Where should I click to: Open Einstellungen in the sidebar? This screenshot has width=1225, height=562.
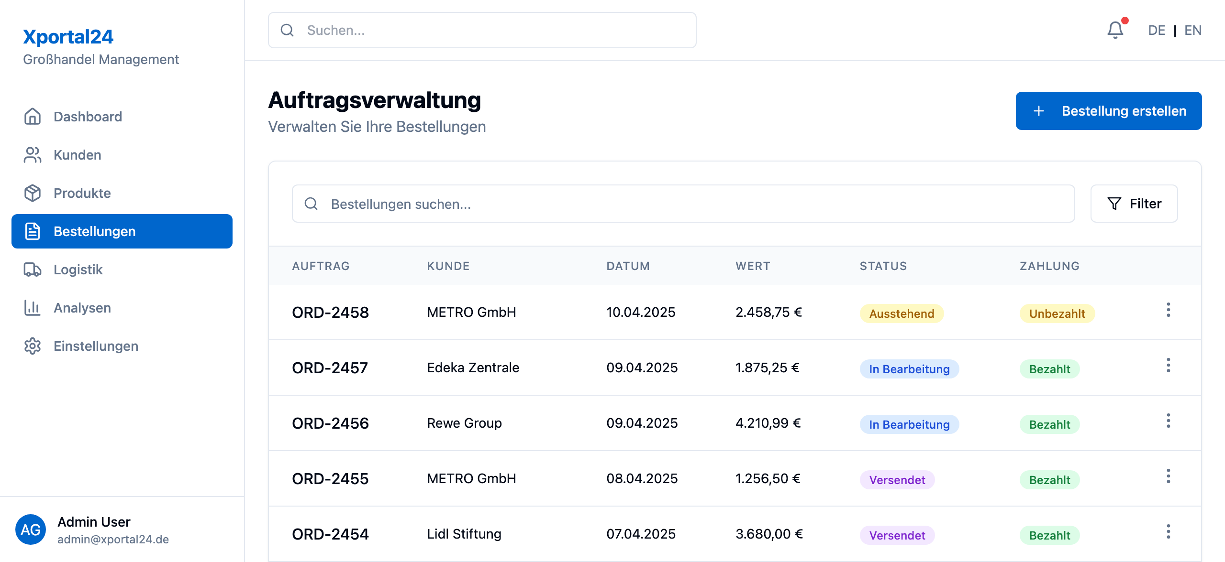click(122, 346)
